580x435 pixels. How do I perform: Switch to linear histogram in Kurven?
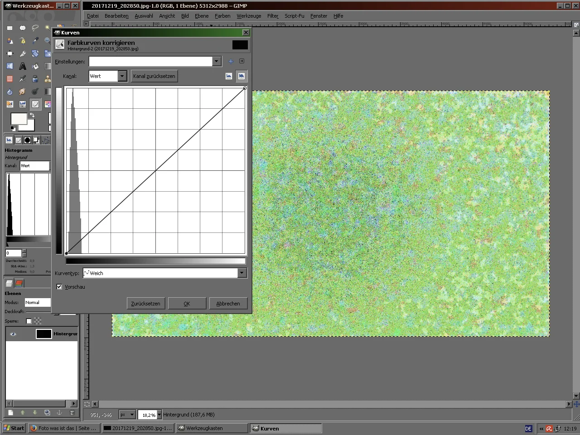[229, 76]
